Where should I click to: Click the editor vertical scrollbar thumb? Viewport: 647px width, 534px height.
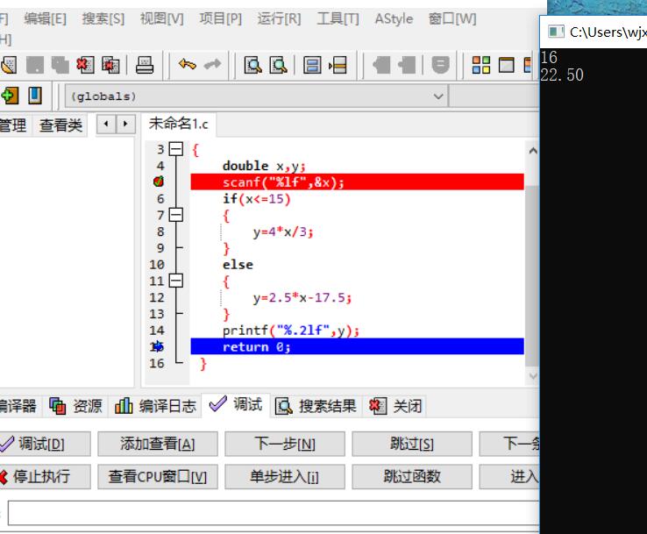[x=533, y=275]
